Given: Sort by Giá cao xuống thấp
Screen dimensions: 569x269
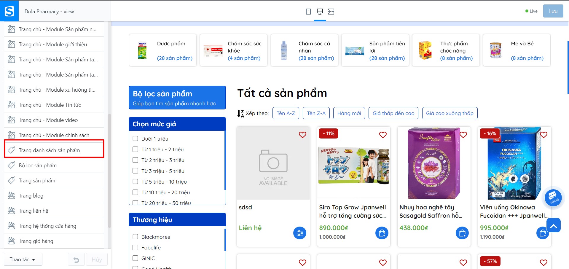Looking at the screenshot, I should point(450,113).
